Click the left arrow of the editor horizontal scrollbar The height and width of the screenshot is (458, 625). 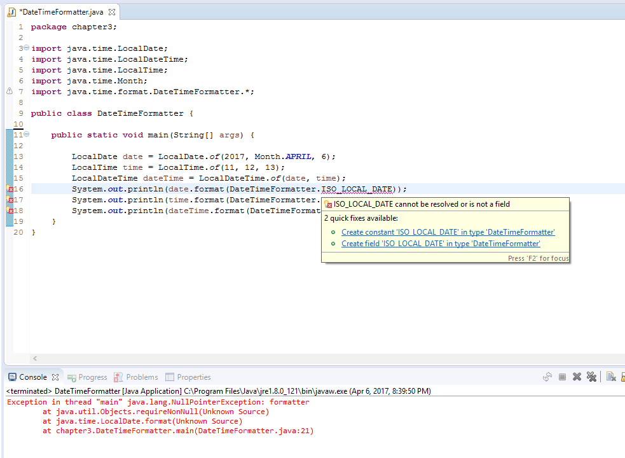coord(35,358)
